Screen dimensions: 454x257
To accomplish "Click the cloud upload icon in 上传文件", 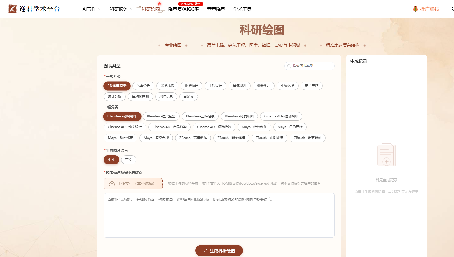I will (112, 184).
